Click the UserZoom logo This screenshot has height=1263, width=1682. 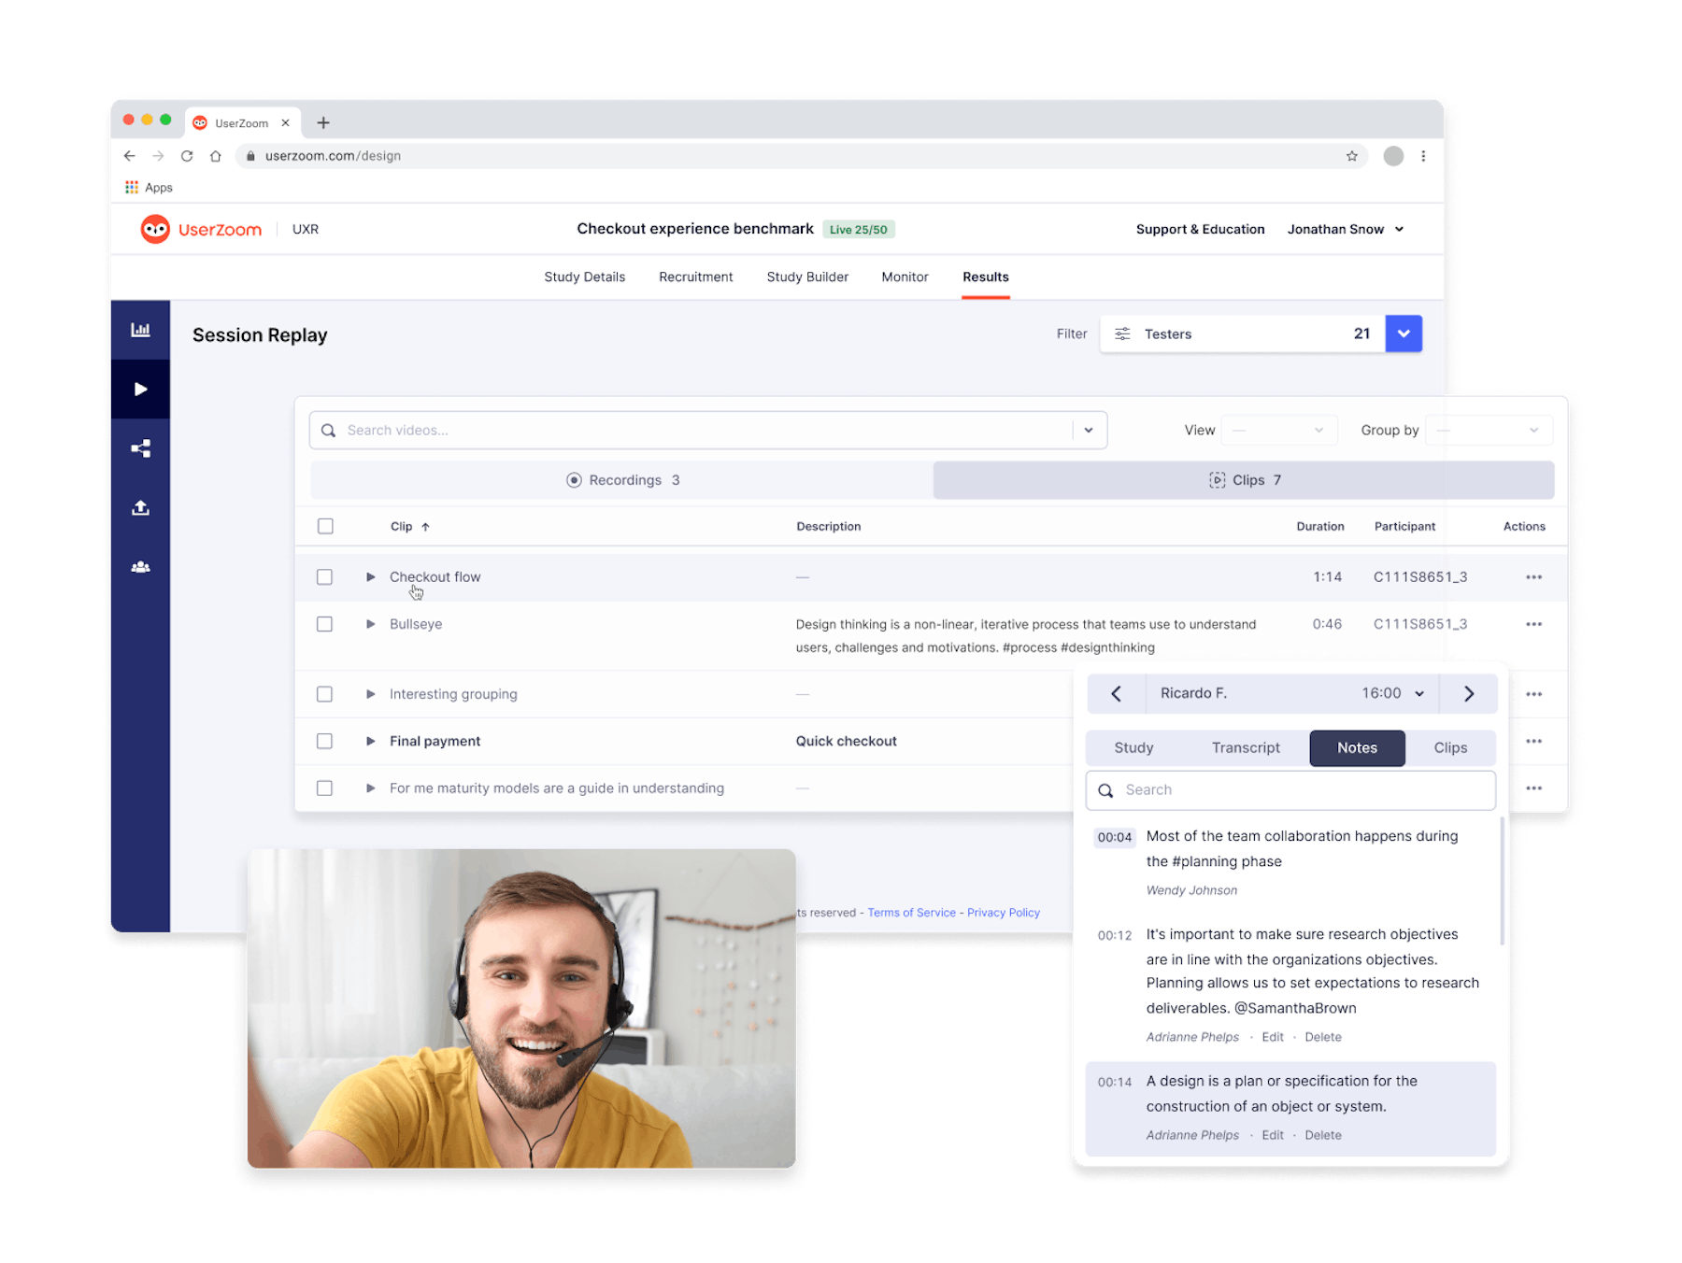201,229
